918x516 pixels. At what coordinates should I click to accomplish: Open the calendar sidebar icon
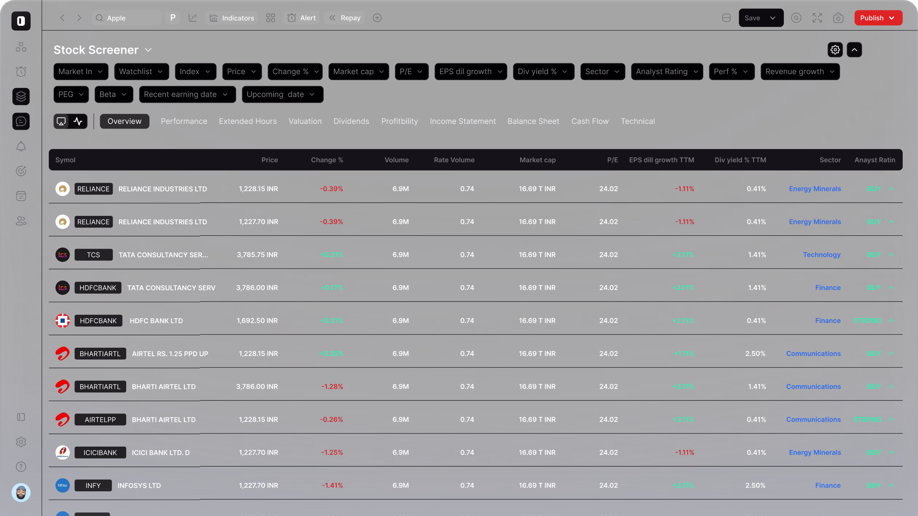point(21,196)
